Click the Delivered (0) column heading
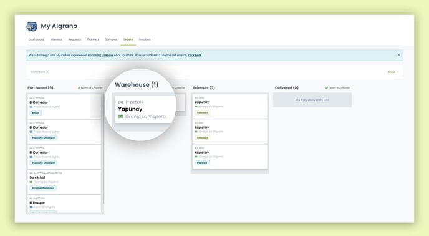The height and width of the screenshot is (236, 429). pos(286,87)
